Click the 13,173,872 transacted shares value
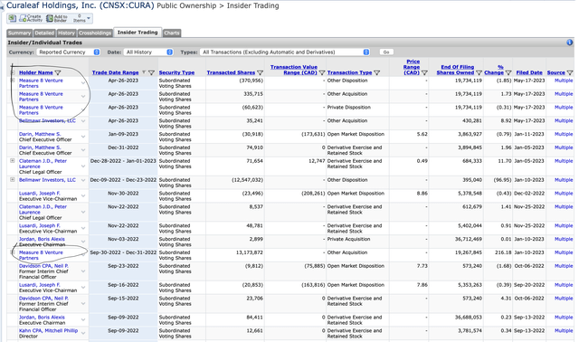This screenshot has width=579, height=342. (x=250, y=252)
